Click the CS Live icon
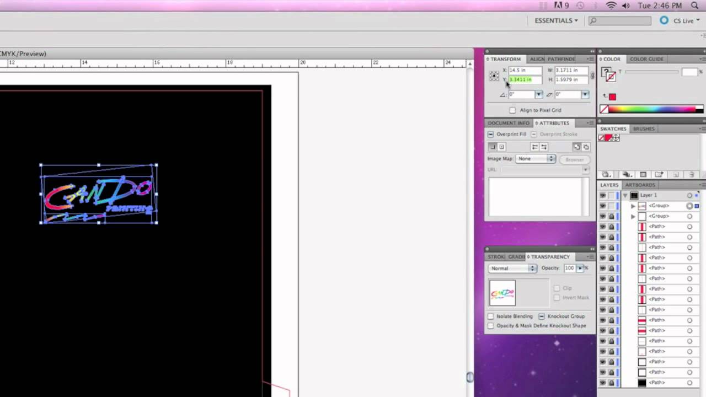 point(664,20)
